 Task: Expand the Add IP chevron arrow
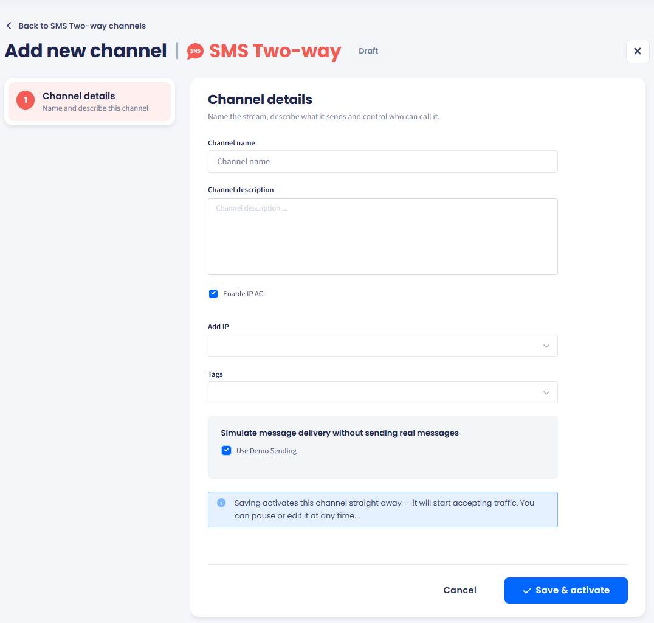(546, 346)
